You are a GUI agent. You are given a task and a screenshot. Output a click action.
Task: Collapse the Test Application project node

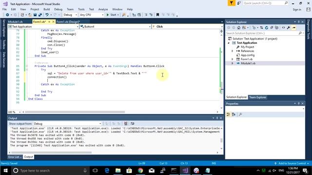[x=229, y=43]
